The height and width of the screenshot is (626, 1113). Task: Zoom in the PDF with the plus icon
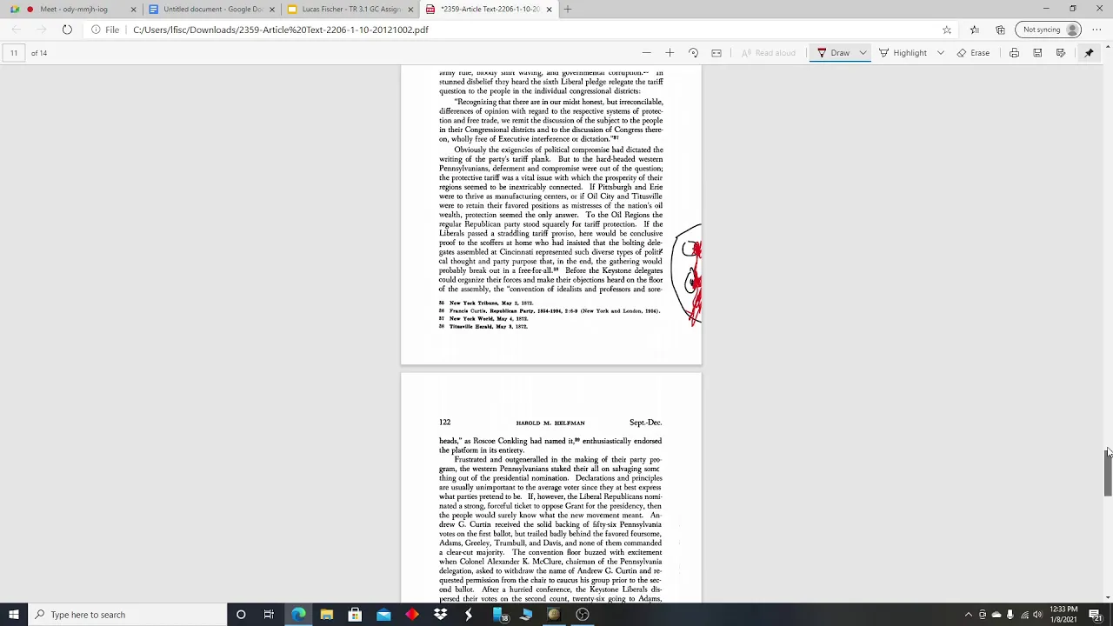coord(670,53)
